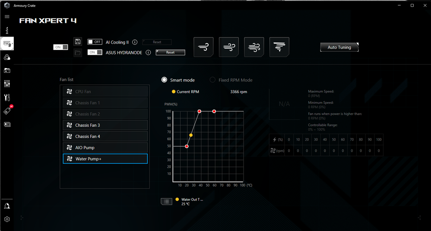431x231 pixels.
Task: Select Chassis Fan 4 in fan list
Action: (x=105, y=136)
